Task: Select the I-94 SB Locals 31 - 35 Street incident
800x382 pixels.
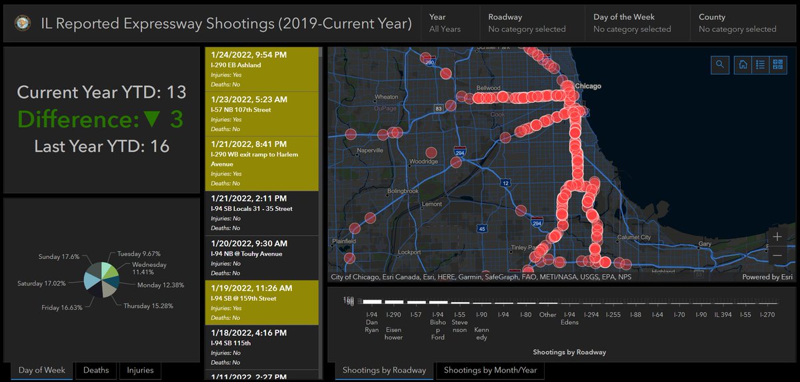Action: coord(261,213)
